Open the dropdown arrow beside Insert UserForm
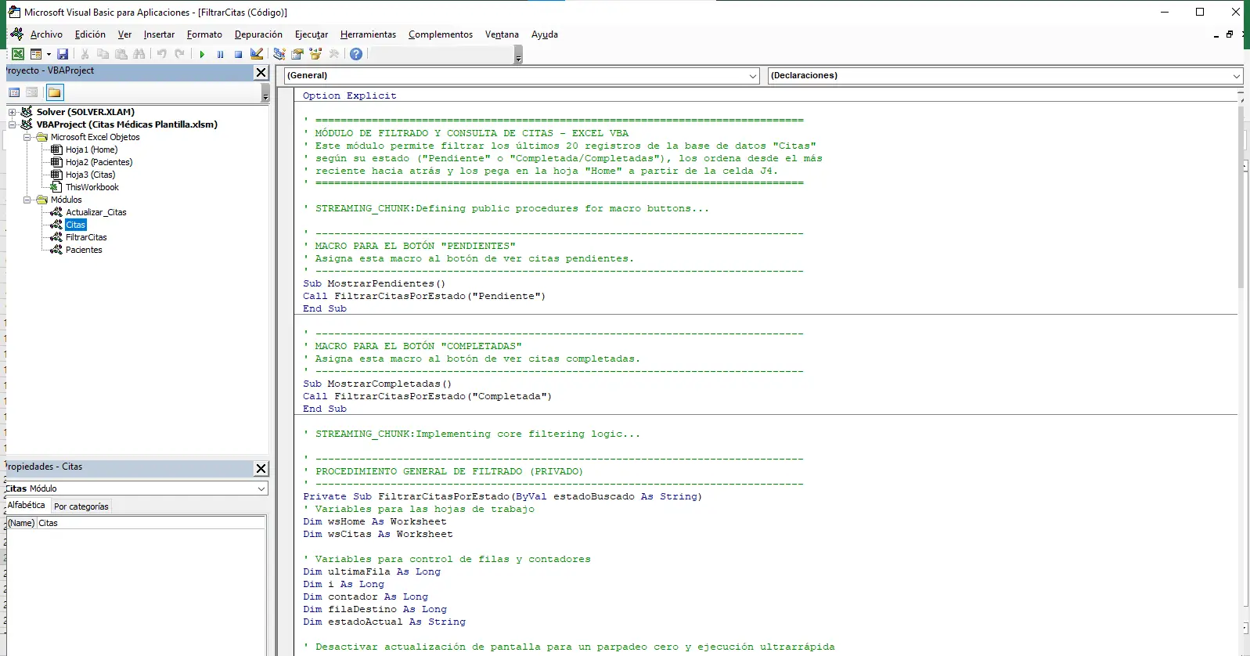This screenshot has width=1250, height=656. 49,54
